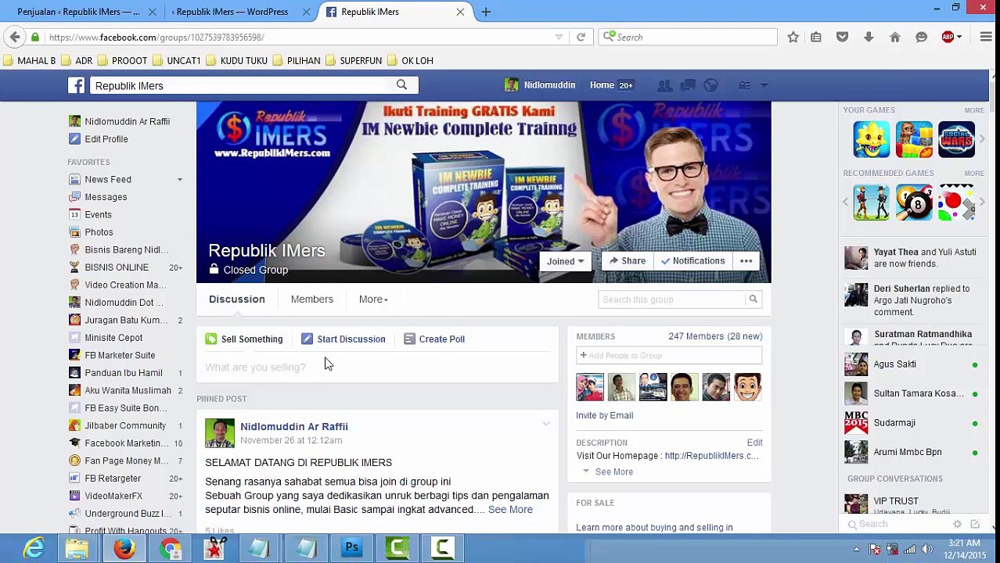
Task: Toggle the Notifications button for the group
Action: click(x=692, y=261)
